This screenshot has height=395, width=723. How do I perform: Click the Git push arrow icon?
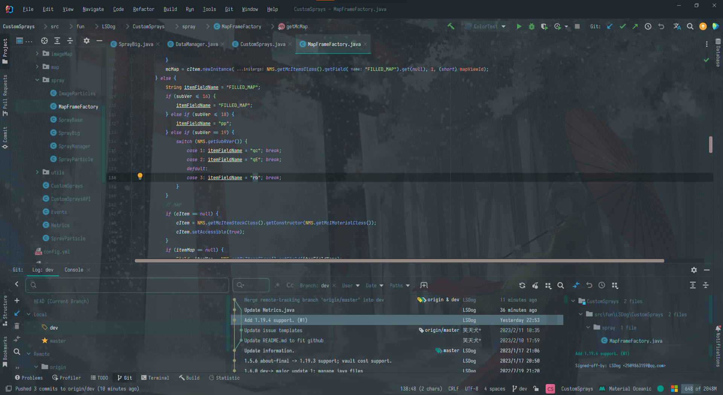click(635, 26)
